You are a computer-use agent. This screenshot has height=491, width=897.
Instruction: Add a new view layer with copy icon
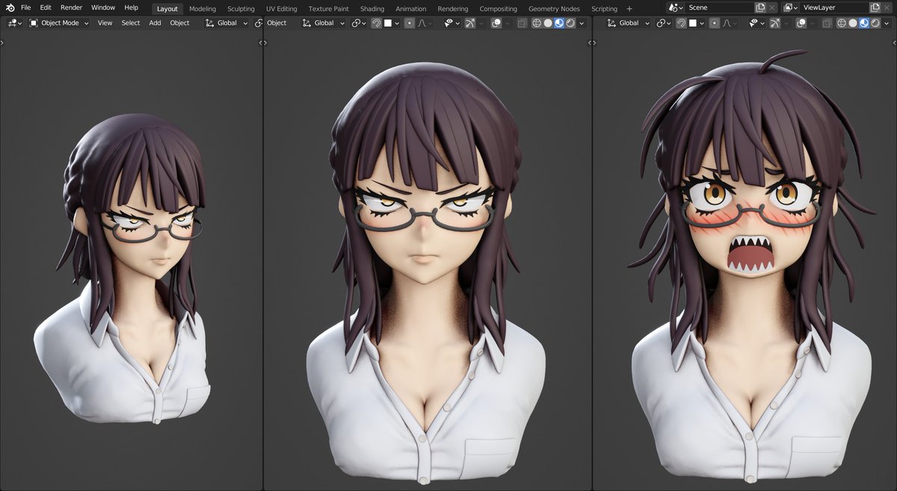tap(875, 7)
